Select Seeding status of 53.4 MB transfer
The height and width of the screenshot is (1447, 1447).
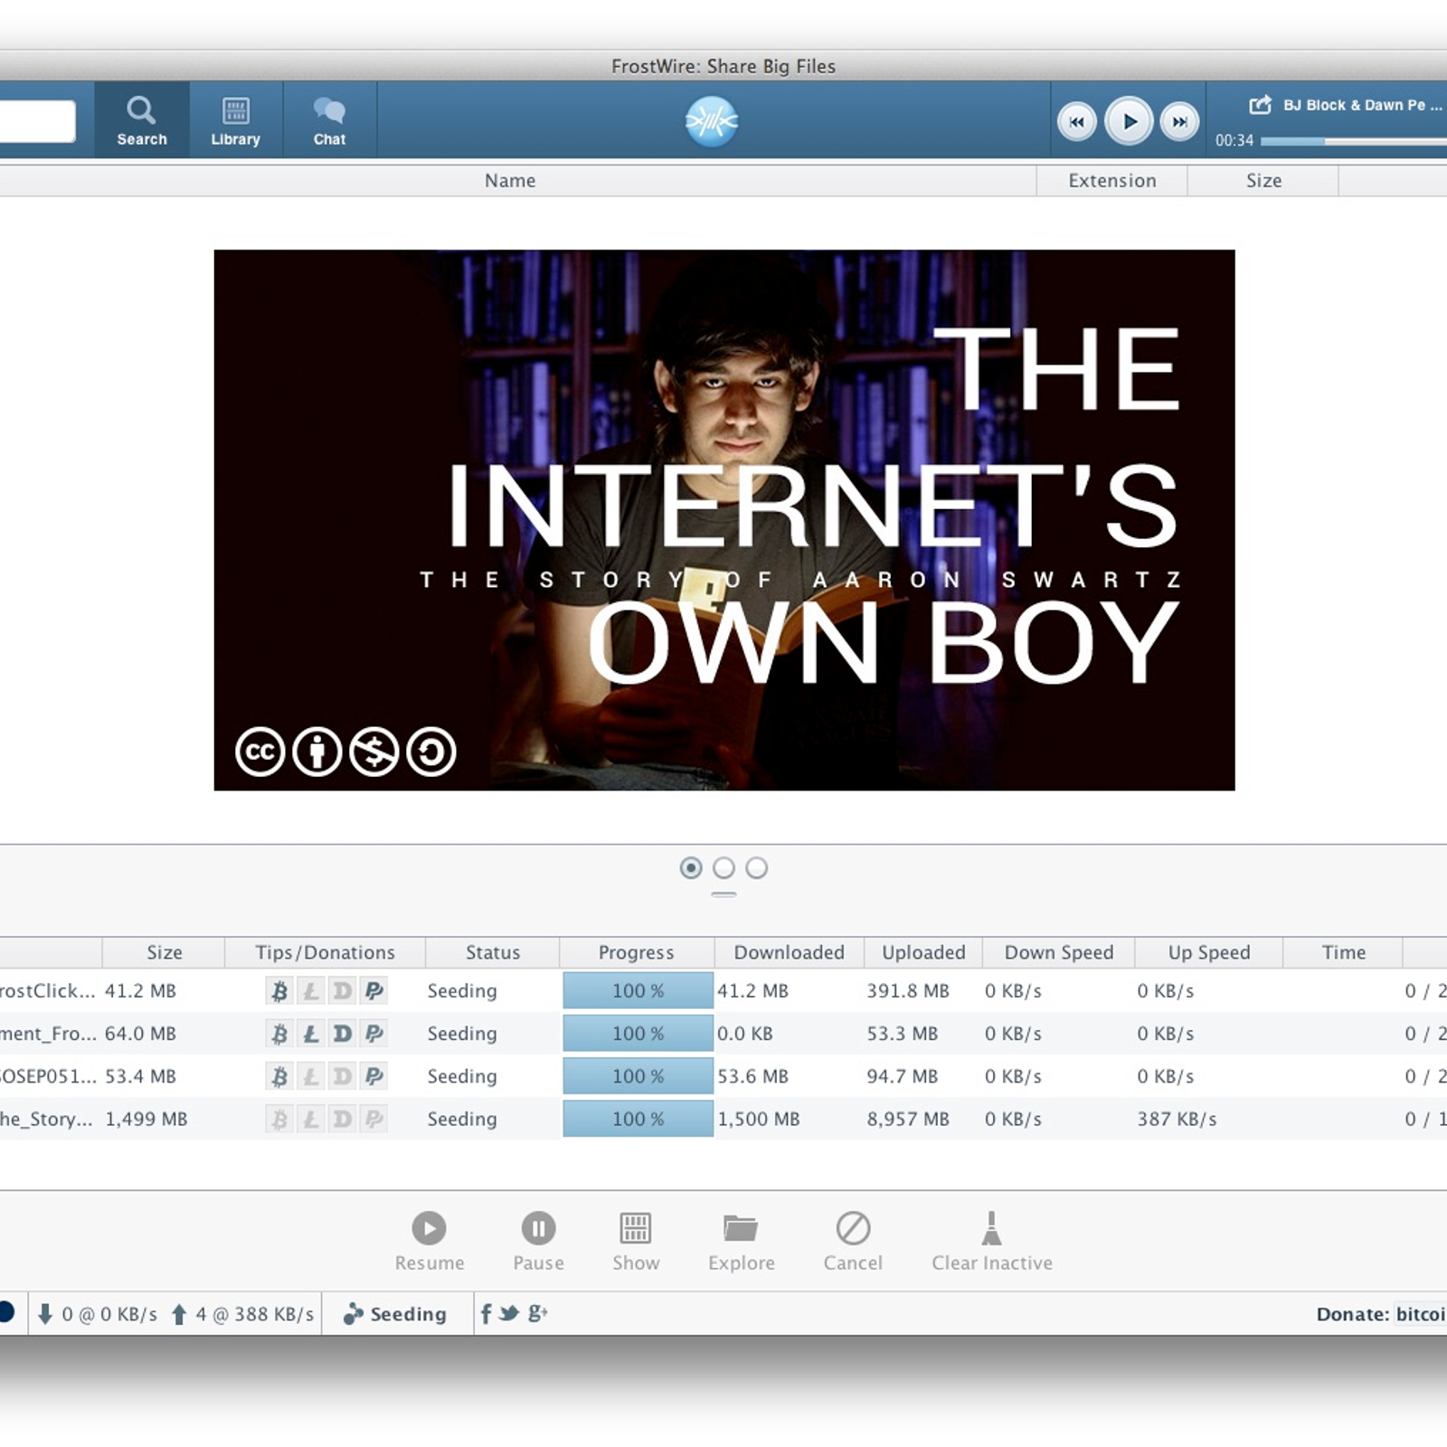point(462,1076)
